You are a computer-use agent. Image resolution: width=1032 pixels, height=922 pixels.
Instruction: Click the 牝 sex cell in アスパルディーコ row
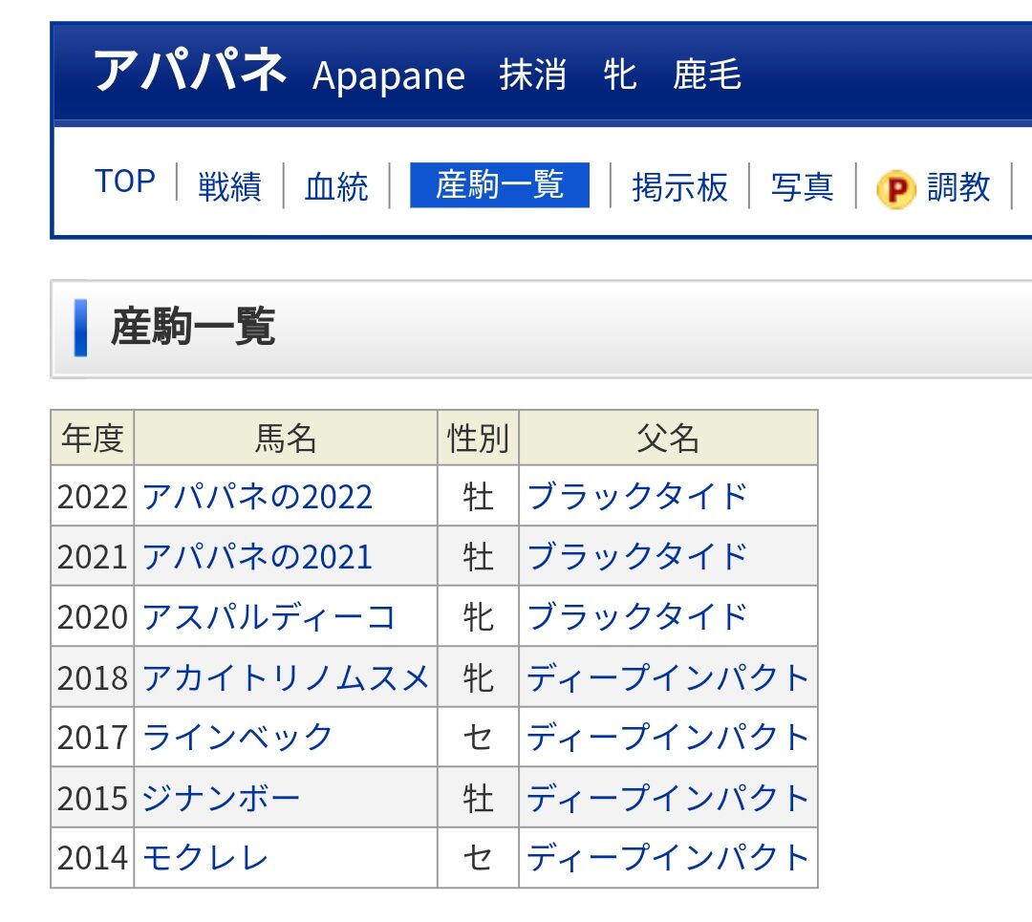click(x=478, y=617)
